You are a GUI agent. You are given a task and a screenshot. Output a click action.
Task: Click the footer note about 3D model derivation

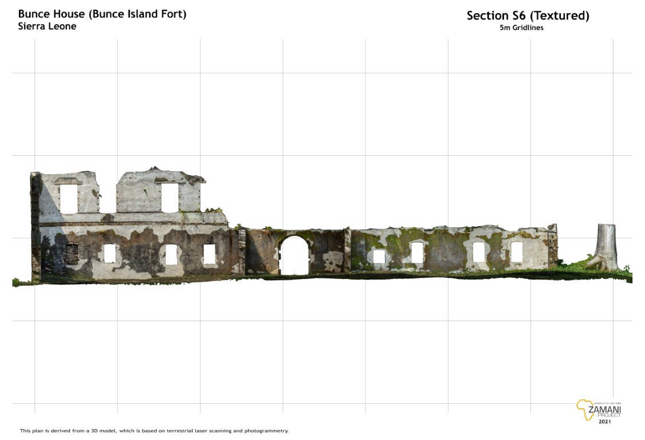154,430
